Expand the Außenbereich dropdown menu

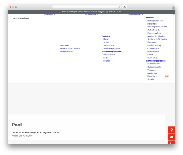tap(135, 15)
